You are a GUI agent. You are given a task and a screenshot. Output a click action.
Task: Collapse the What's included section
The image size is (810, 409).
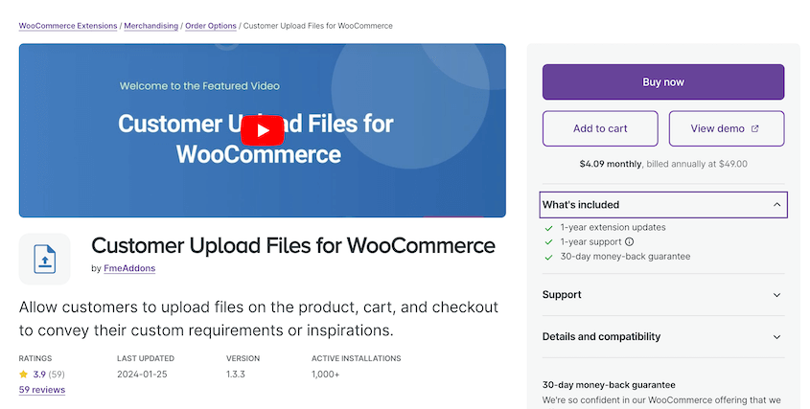coord(663,205)
